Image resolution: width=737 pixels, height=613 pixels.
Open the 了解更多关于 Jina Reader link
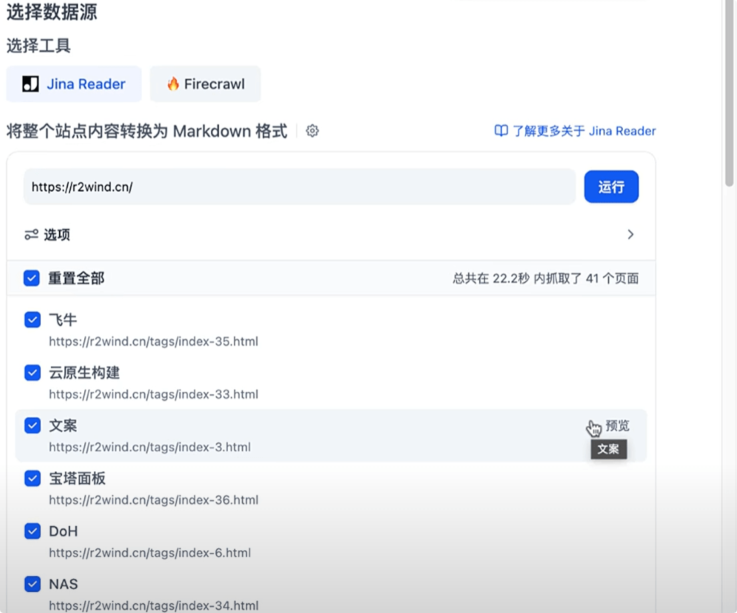(x=578, y=131)
